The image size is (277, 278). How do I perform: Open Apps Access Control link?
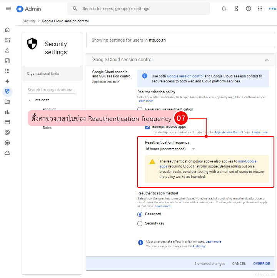(229, 132)
